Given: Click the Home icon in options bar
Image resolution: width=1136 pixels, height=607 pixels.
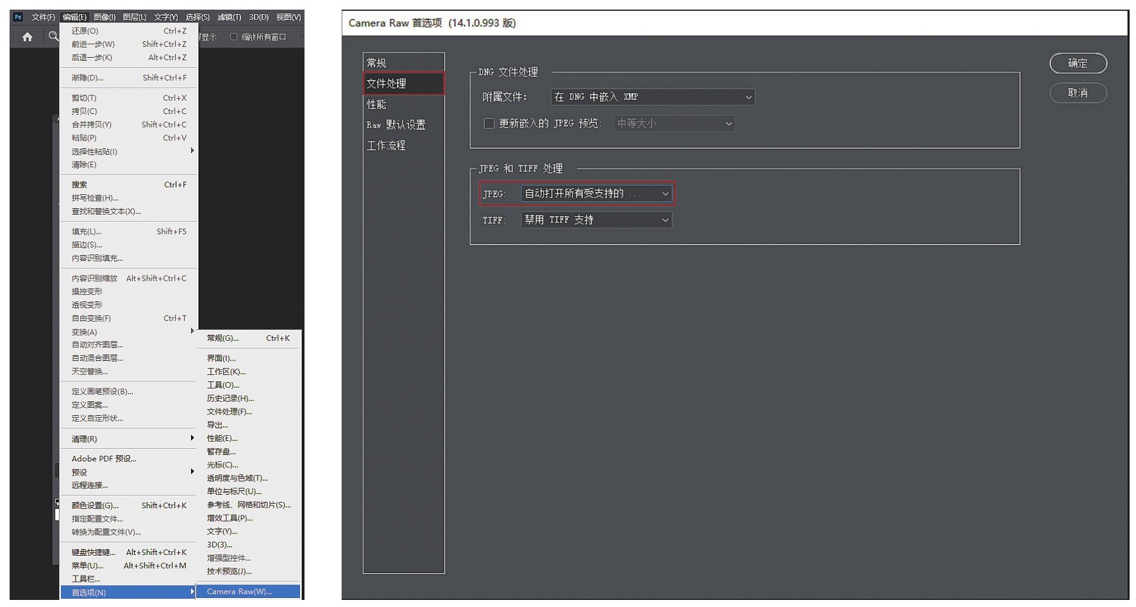Looking at the screenshot, I should click(28, 37).
